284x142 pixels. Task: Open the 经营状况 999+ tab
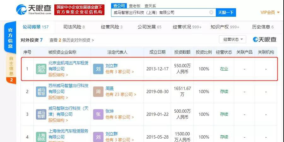[x=187, y=27]
